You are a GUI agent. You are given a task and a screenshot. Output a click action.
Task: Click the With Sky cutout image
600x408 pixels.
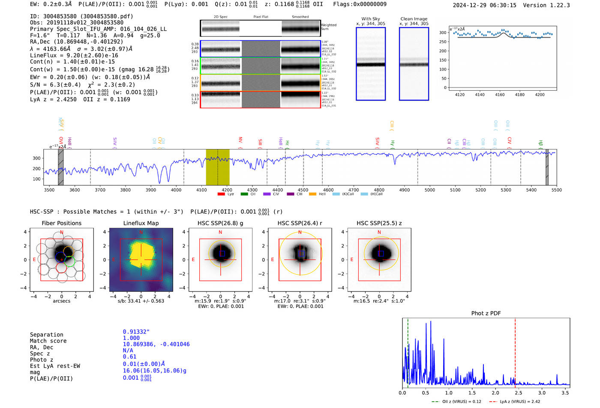371,64
